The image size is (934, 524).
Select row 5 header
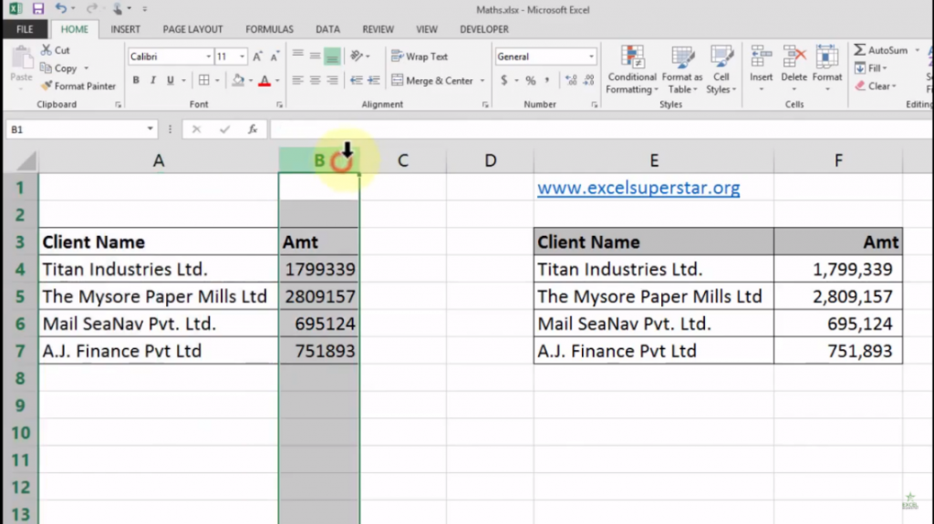[x=20, y=296]
